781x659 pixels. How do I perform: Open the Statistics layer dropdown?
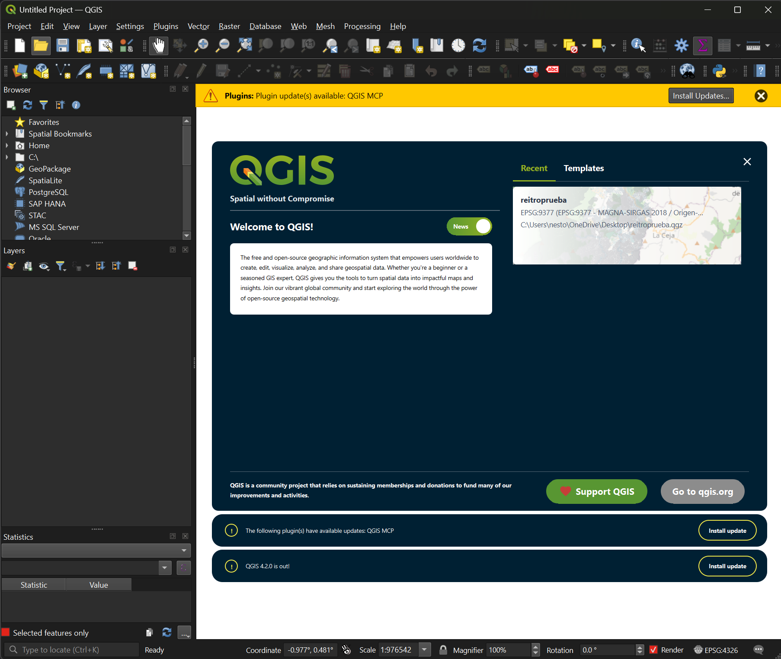(96, 551)
